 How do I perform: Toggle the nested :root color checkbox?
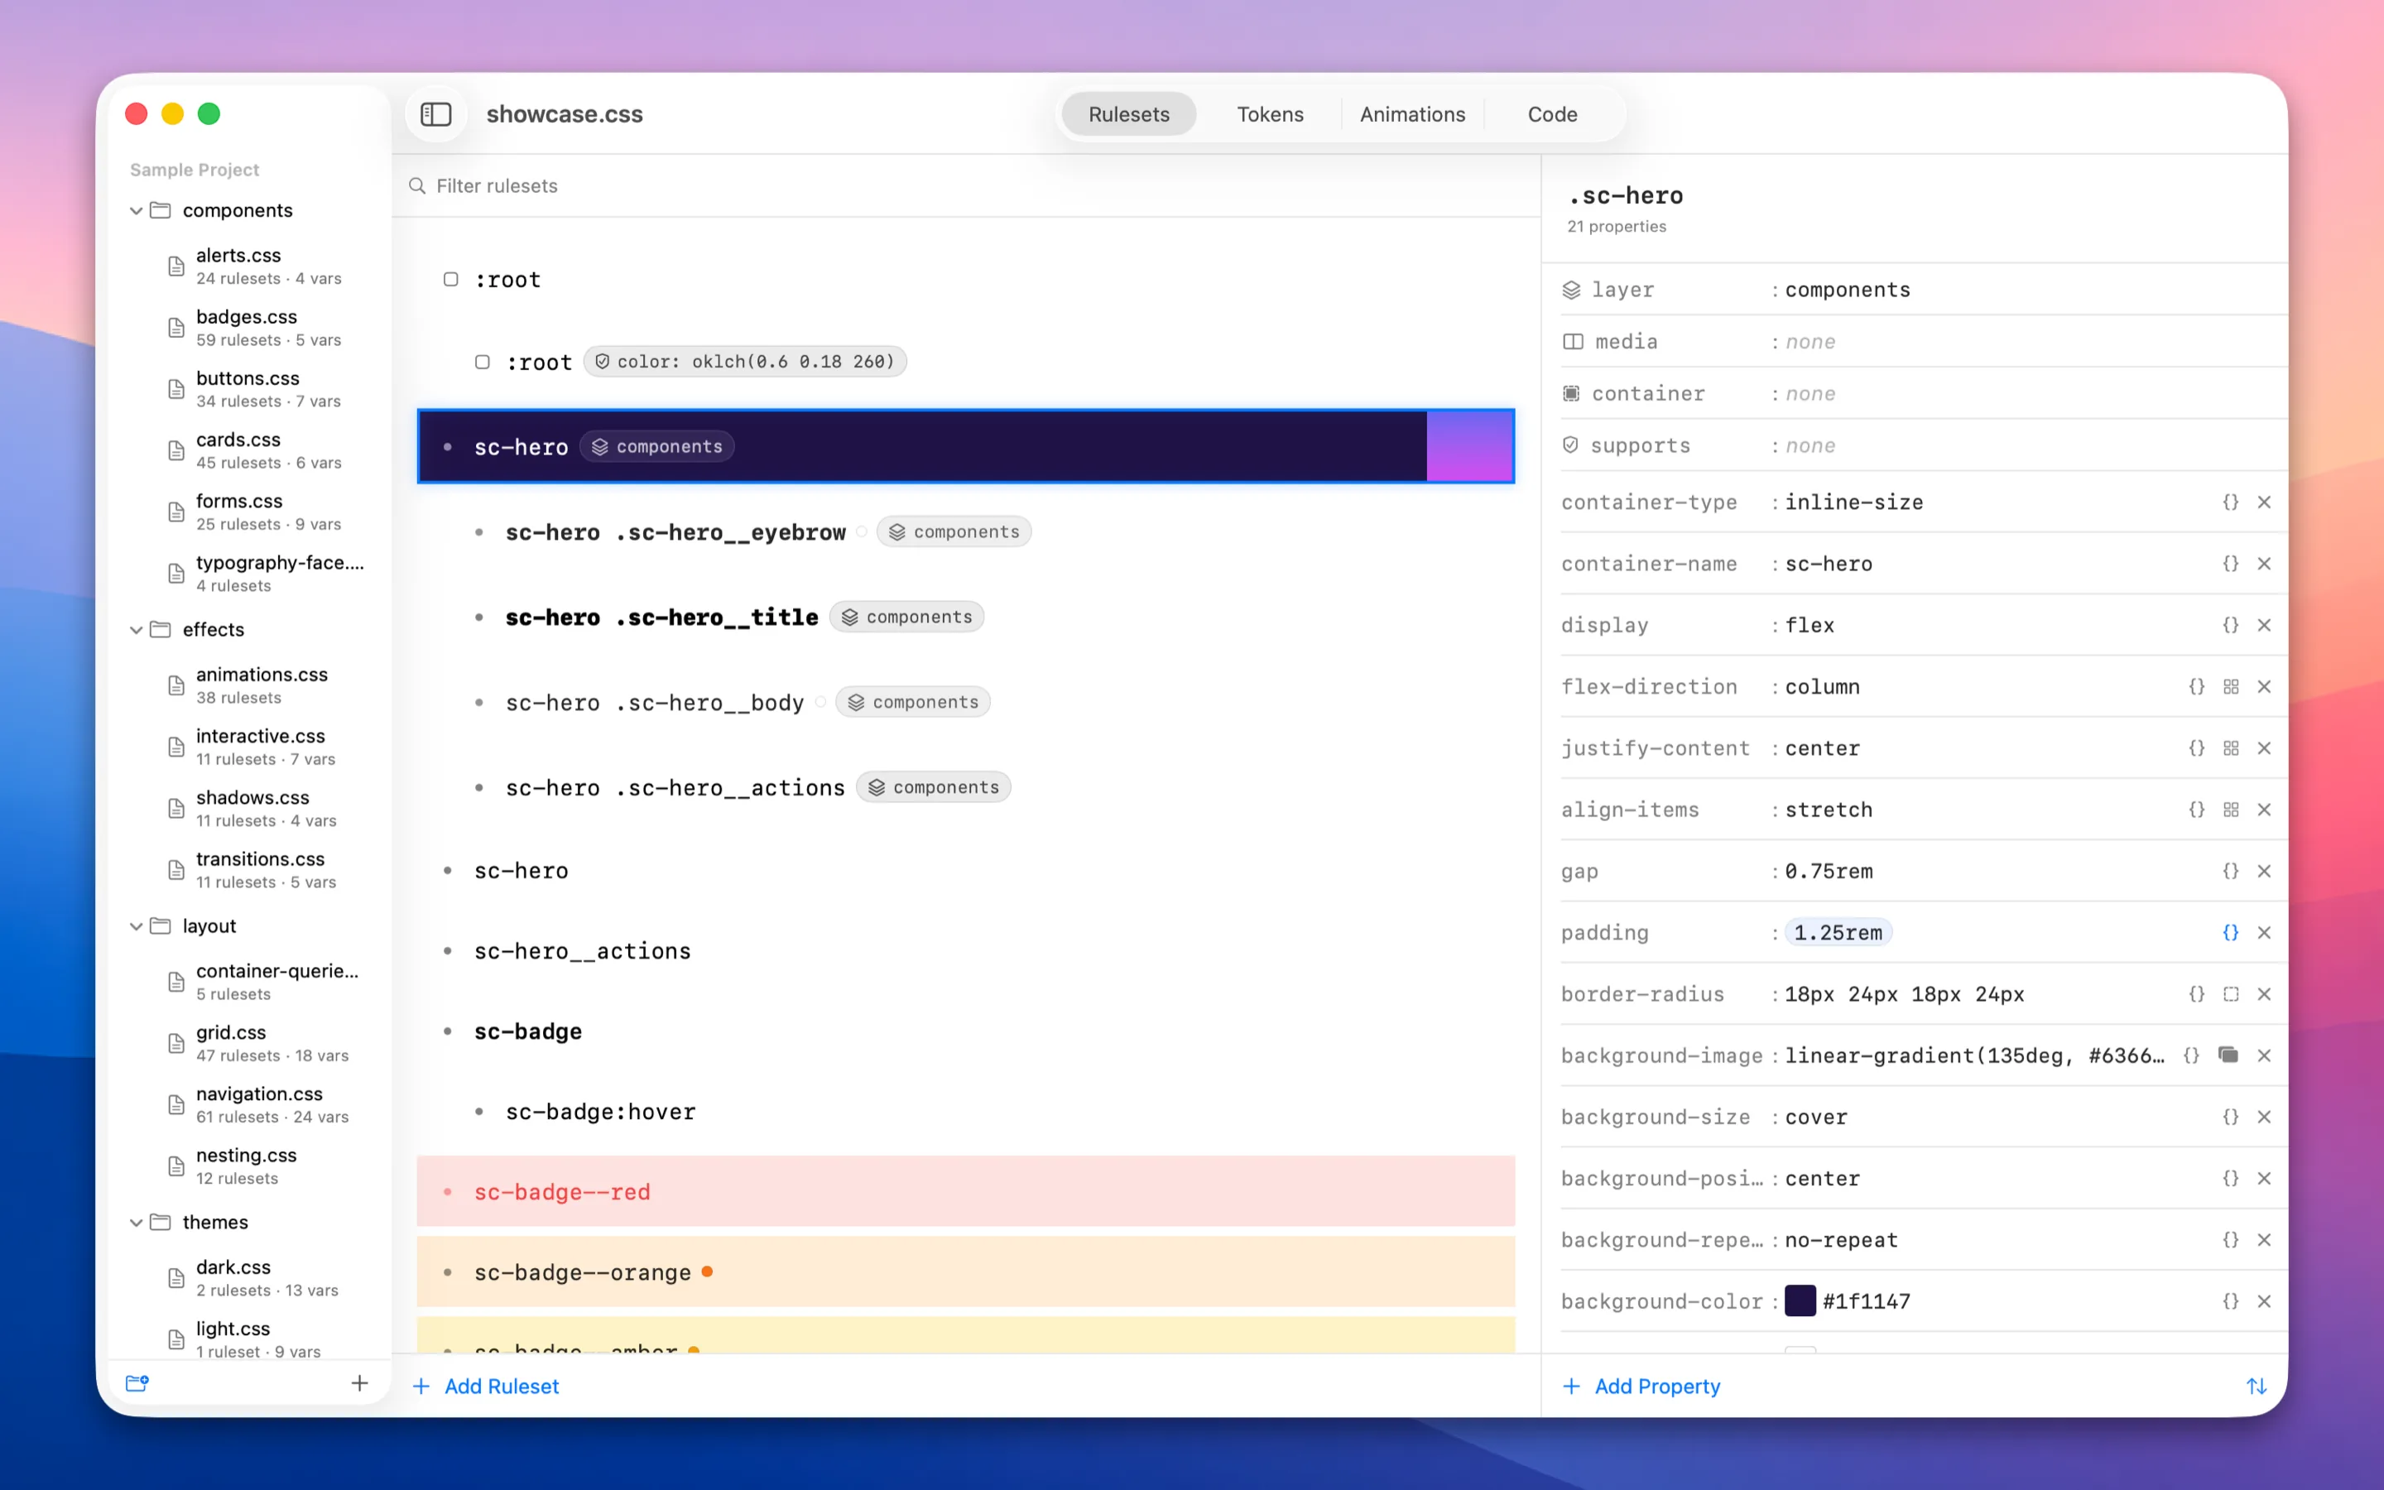click(482, 362)
